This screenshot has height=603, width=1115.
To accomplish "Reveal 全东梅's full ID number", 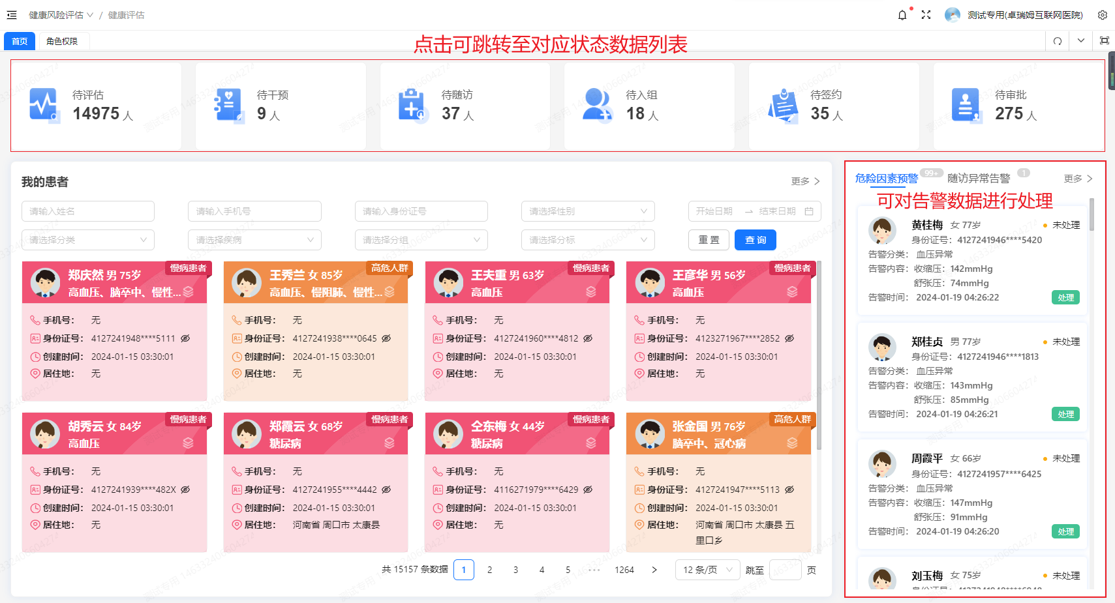I will 588,490.
